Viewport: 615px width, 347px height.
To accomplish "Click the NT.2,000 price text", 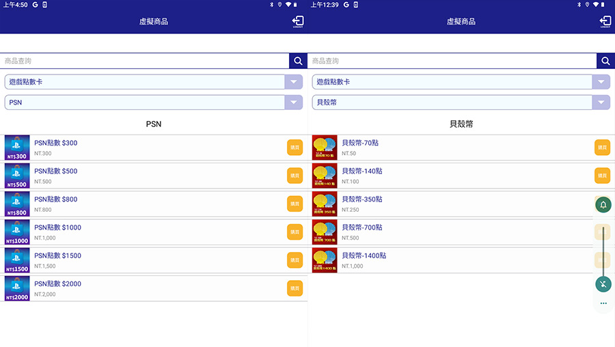I will point(44,294).
